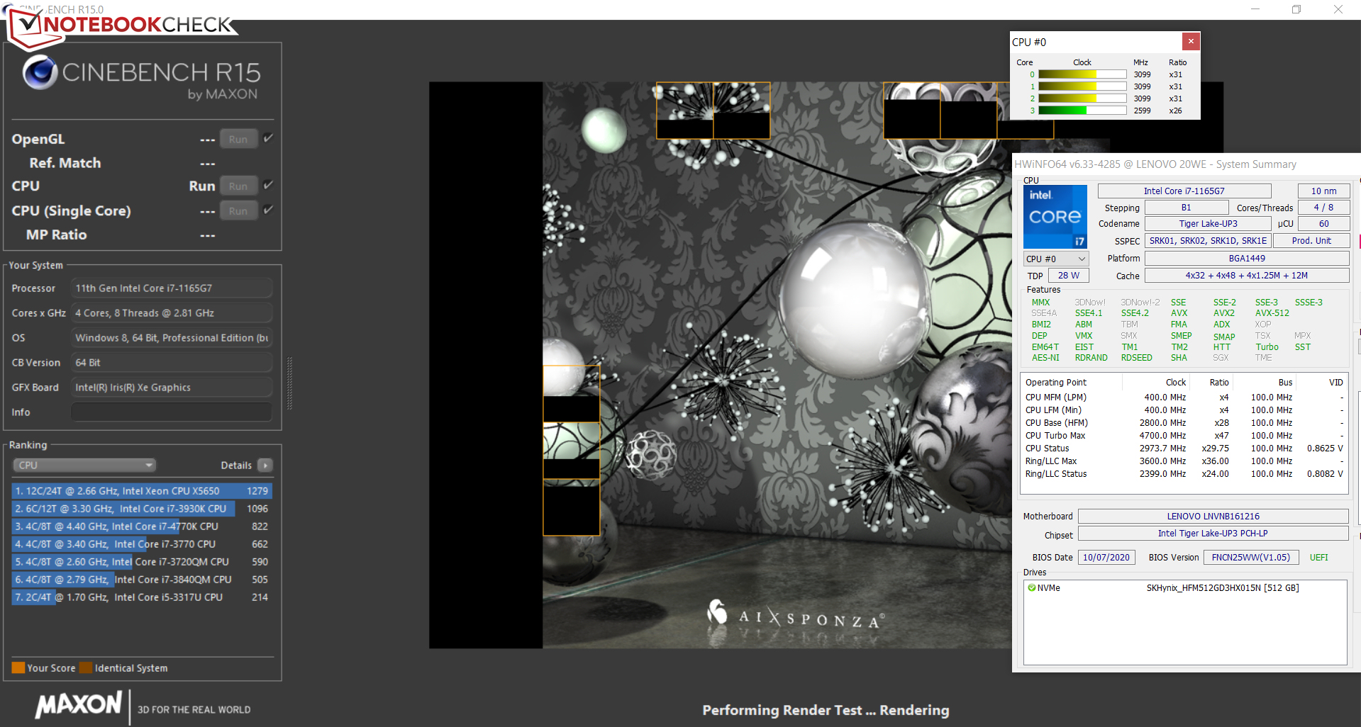
Task: Select the Core i7-3770 ranking entry
Action: click(142, 544)
